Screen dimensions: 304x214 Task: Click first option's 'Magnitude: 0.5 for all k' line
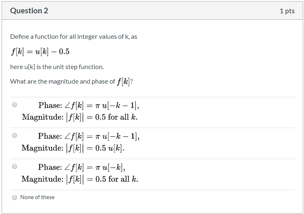(x=80, y=117)
